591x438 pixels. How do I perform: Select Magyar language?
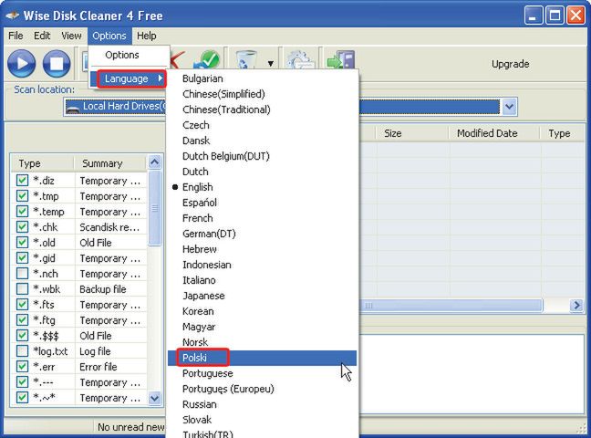(x=262, y=327)
